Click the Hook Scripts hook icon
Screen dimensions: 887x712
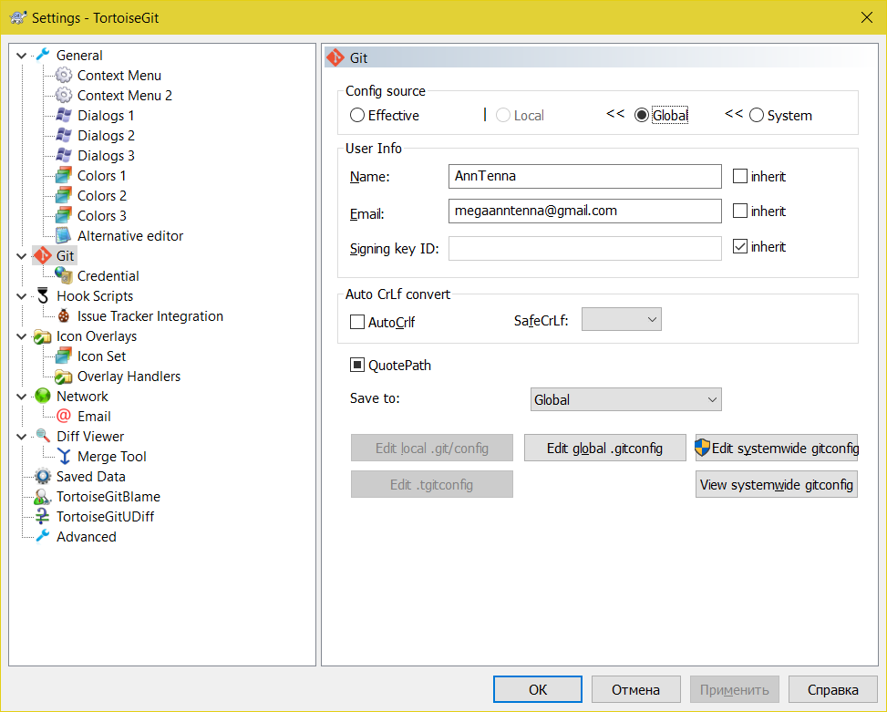tap(42, 296)
